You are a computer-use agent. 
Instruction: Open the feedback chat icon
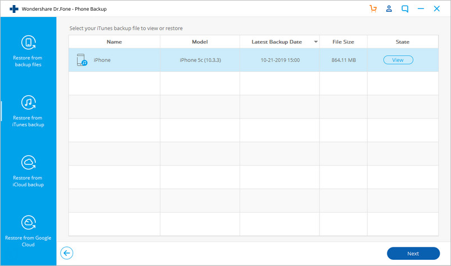(405, 9)
